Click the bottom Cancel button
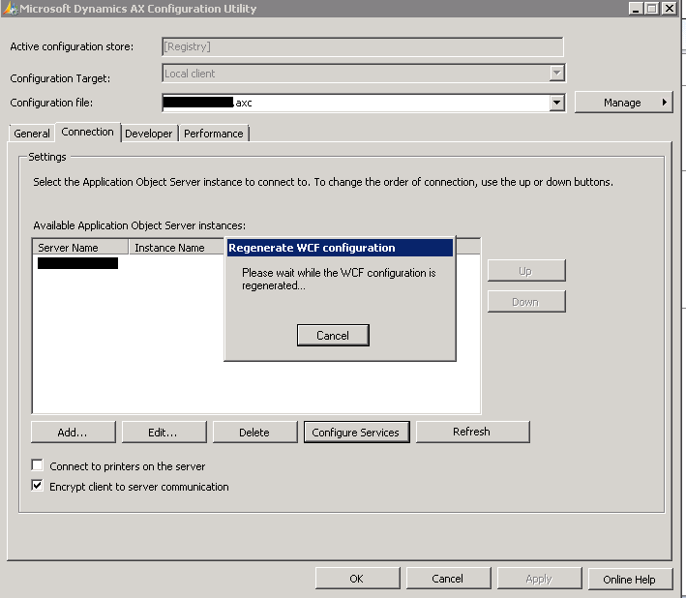 (x=448, y=579)
